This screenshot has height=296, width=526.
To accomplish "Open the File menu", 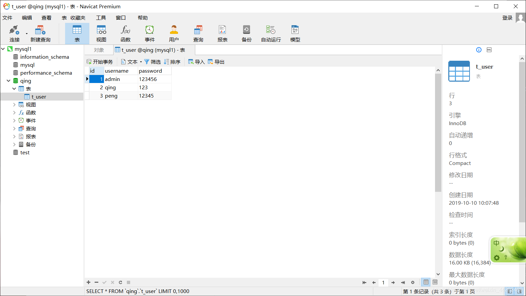I will point(7,18).
